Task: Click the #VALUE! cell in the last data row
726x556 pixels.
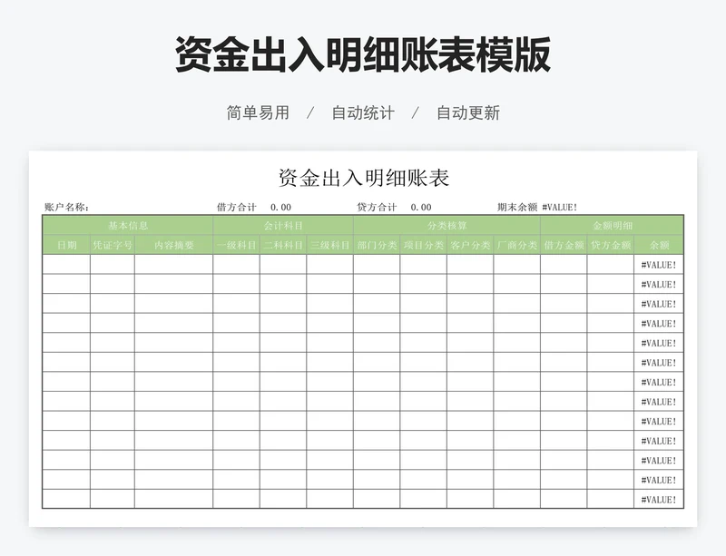Action: [x=659, y=500]
